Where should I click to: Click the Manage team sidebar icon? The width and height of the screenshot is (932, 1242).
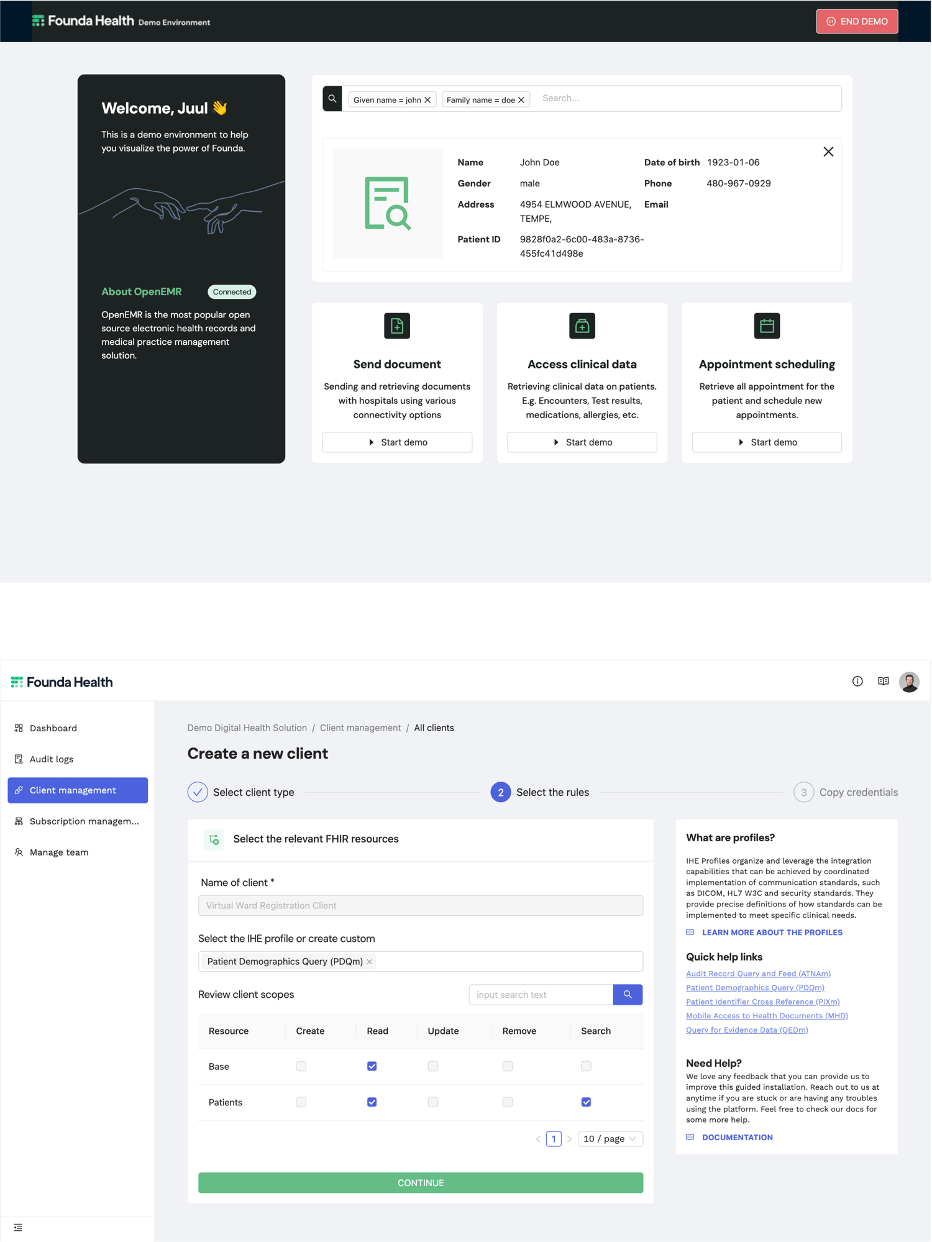(19, 852)
